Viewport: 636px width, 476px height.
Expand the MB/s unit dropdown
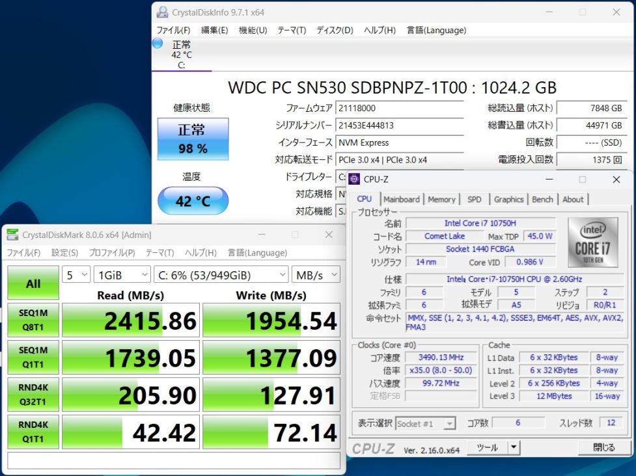pos(315,275)
